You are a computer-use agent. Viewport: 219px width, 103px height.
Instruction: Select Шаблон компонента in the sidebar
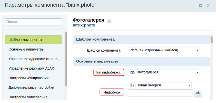tap(33, 40)
